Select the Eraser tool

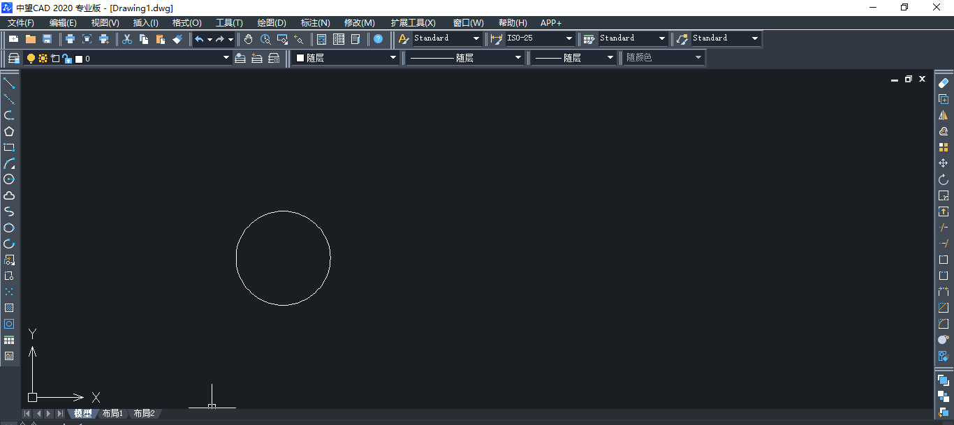coord(944,83)
